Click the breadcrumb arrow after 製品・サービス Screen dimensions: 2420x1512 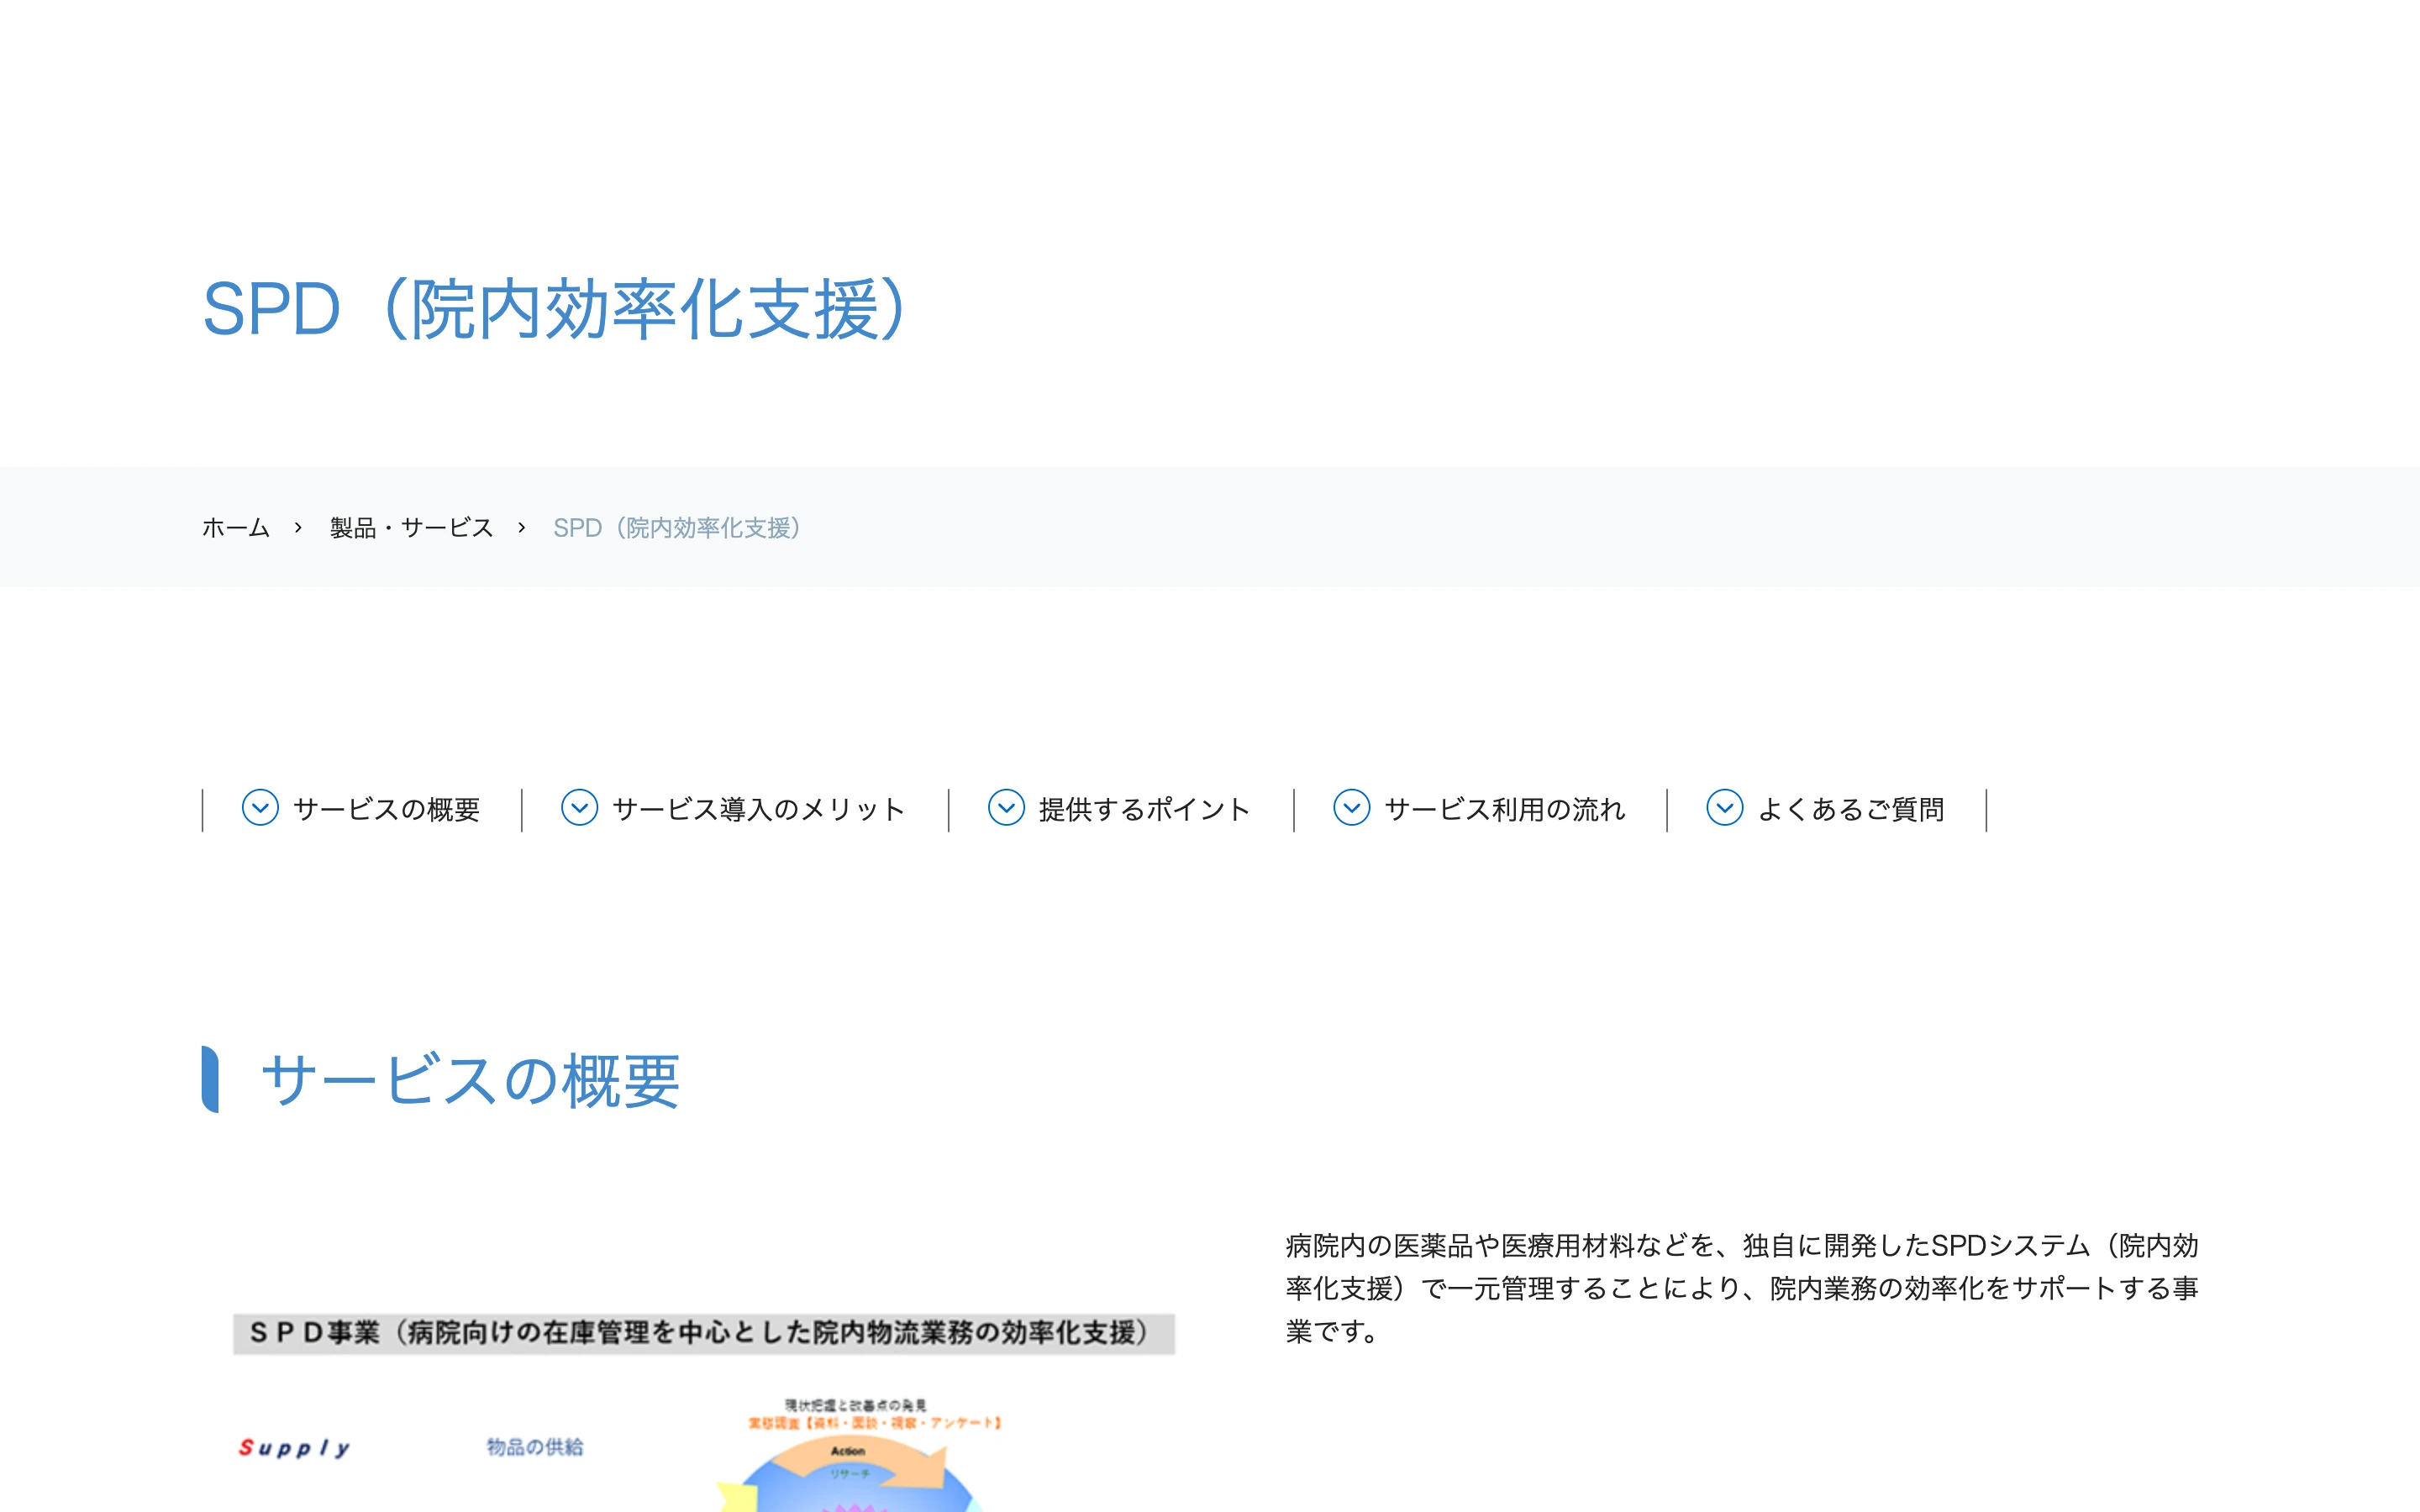(521, 527)
